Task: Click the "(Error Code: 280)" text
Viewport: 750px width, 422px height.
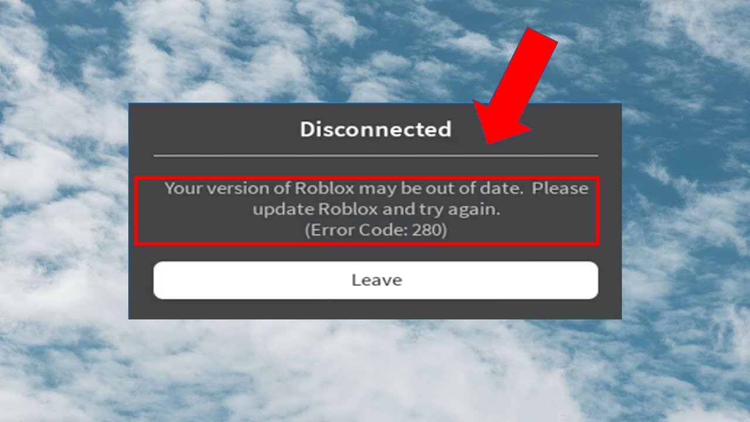Action: click(x=376, y=230)
